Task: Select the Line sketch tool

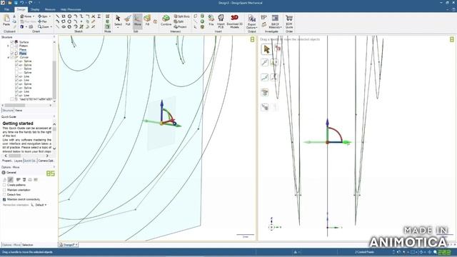Action: point(57,16)
